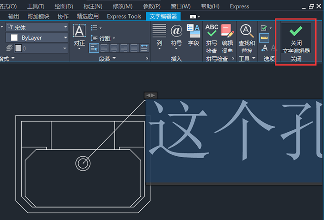Expand the 格式 panel title
Screen dimensions: 324x220
(7, 59)
